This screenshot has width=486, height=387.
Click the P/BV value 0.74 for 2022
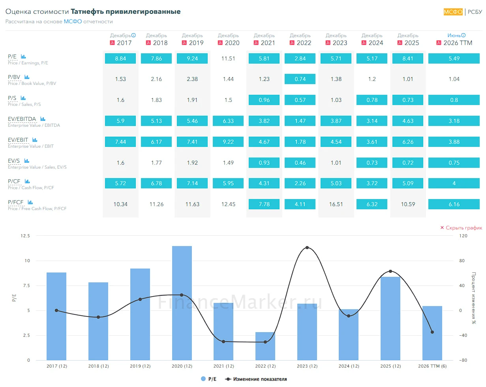tap(300, 79)
